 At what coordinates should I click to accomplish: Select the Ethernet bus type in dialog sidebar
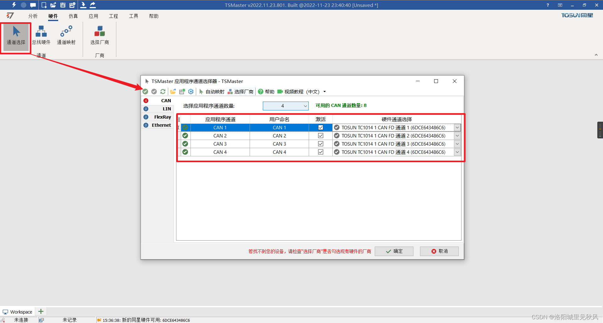coord(158,125)
